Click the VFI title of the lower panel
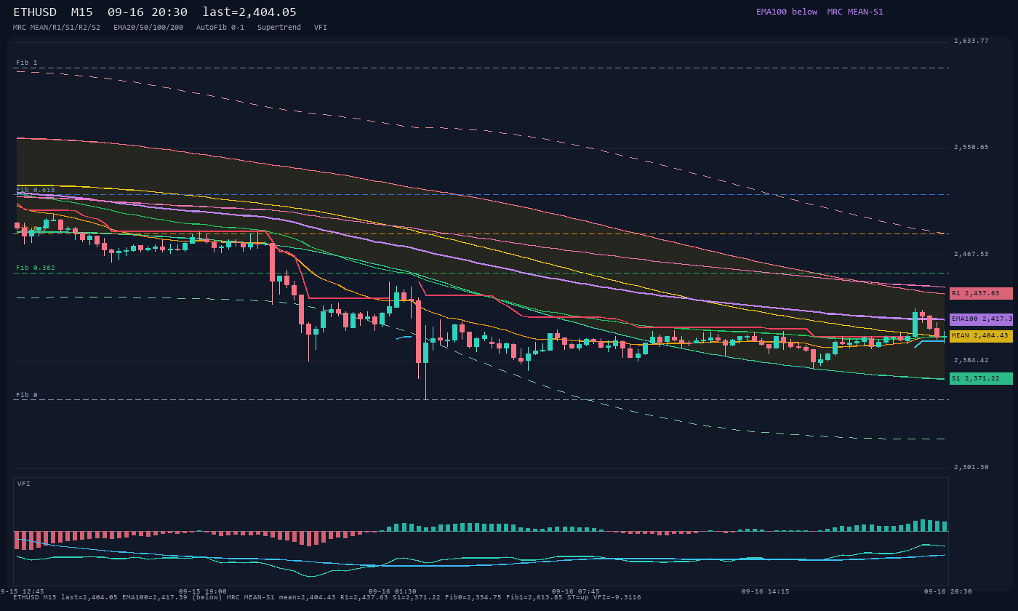 coord(24,484)
